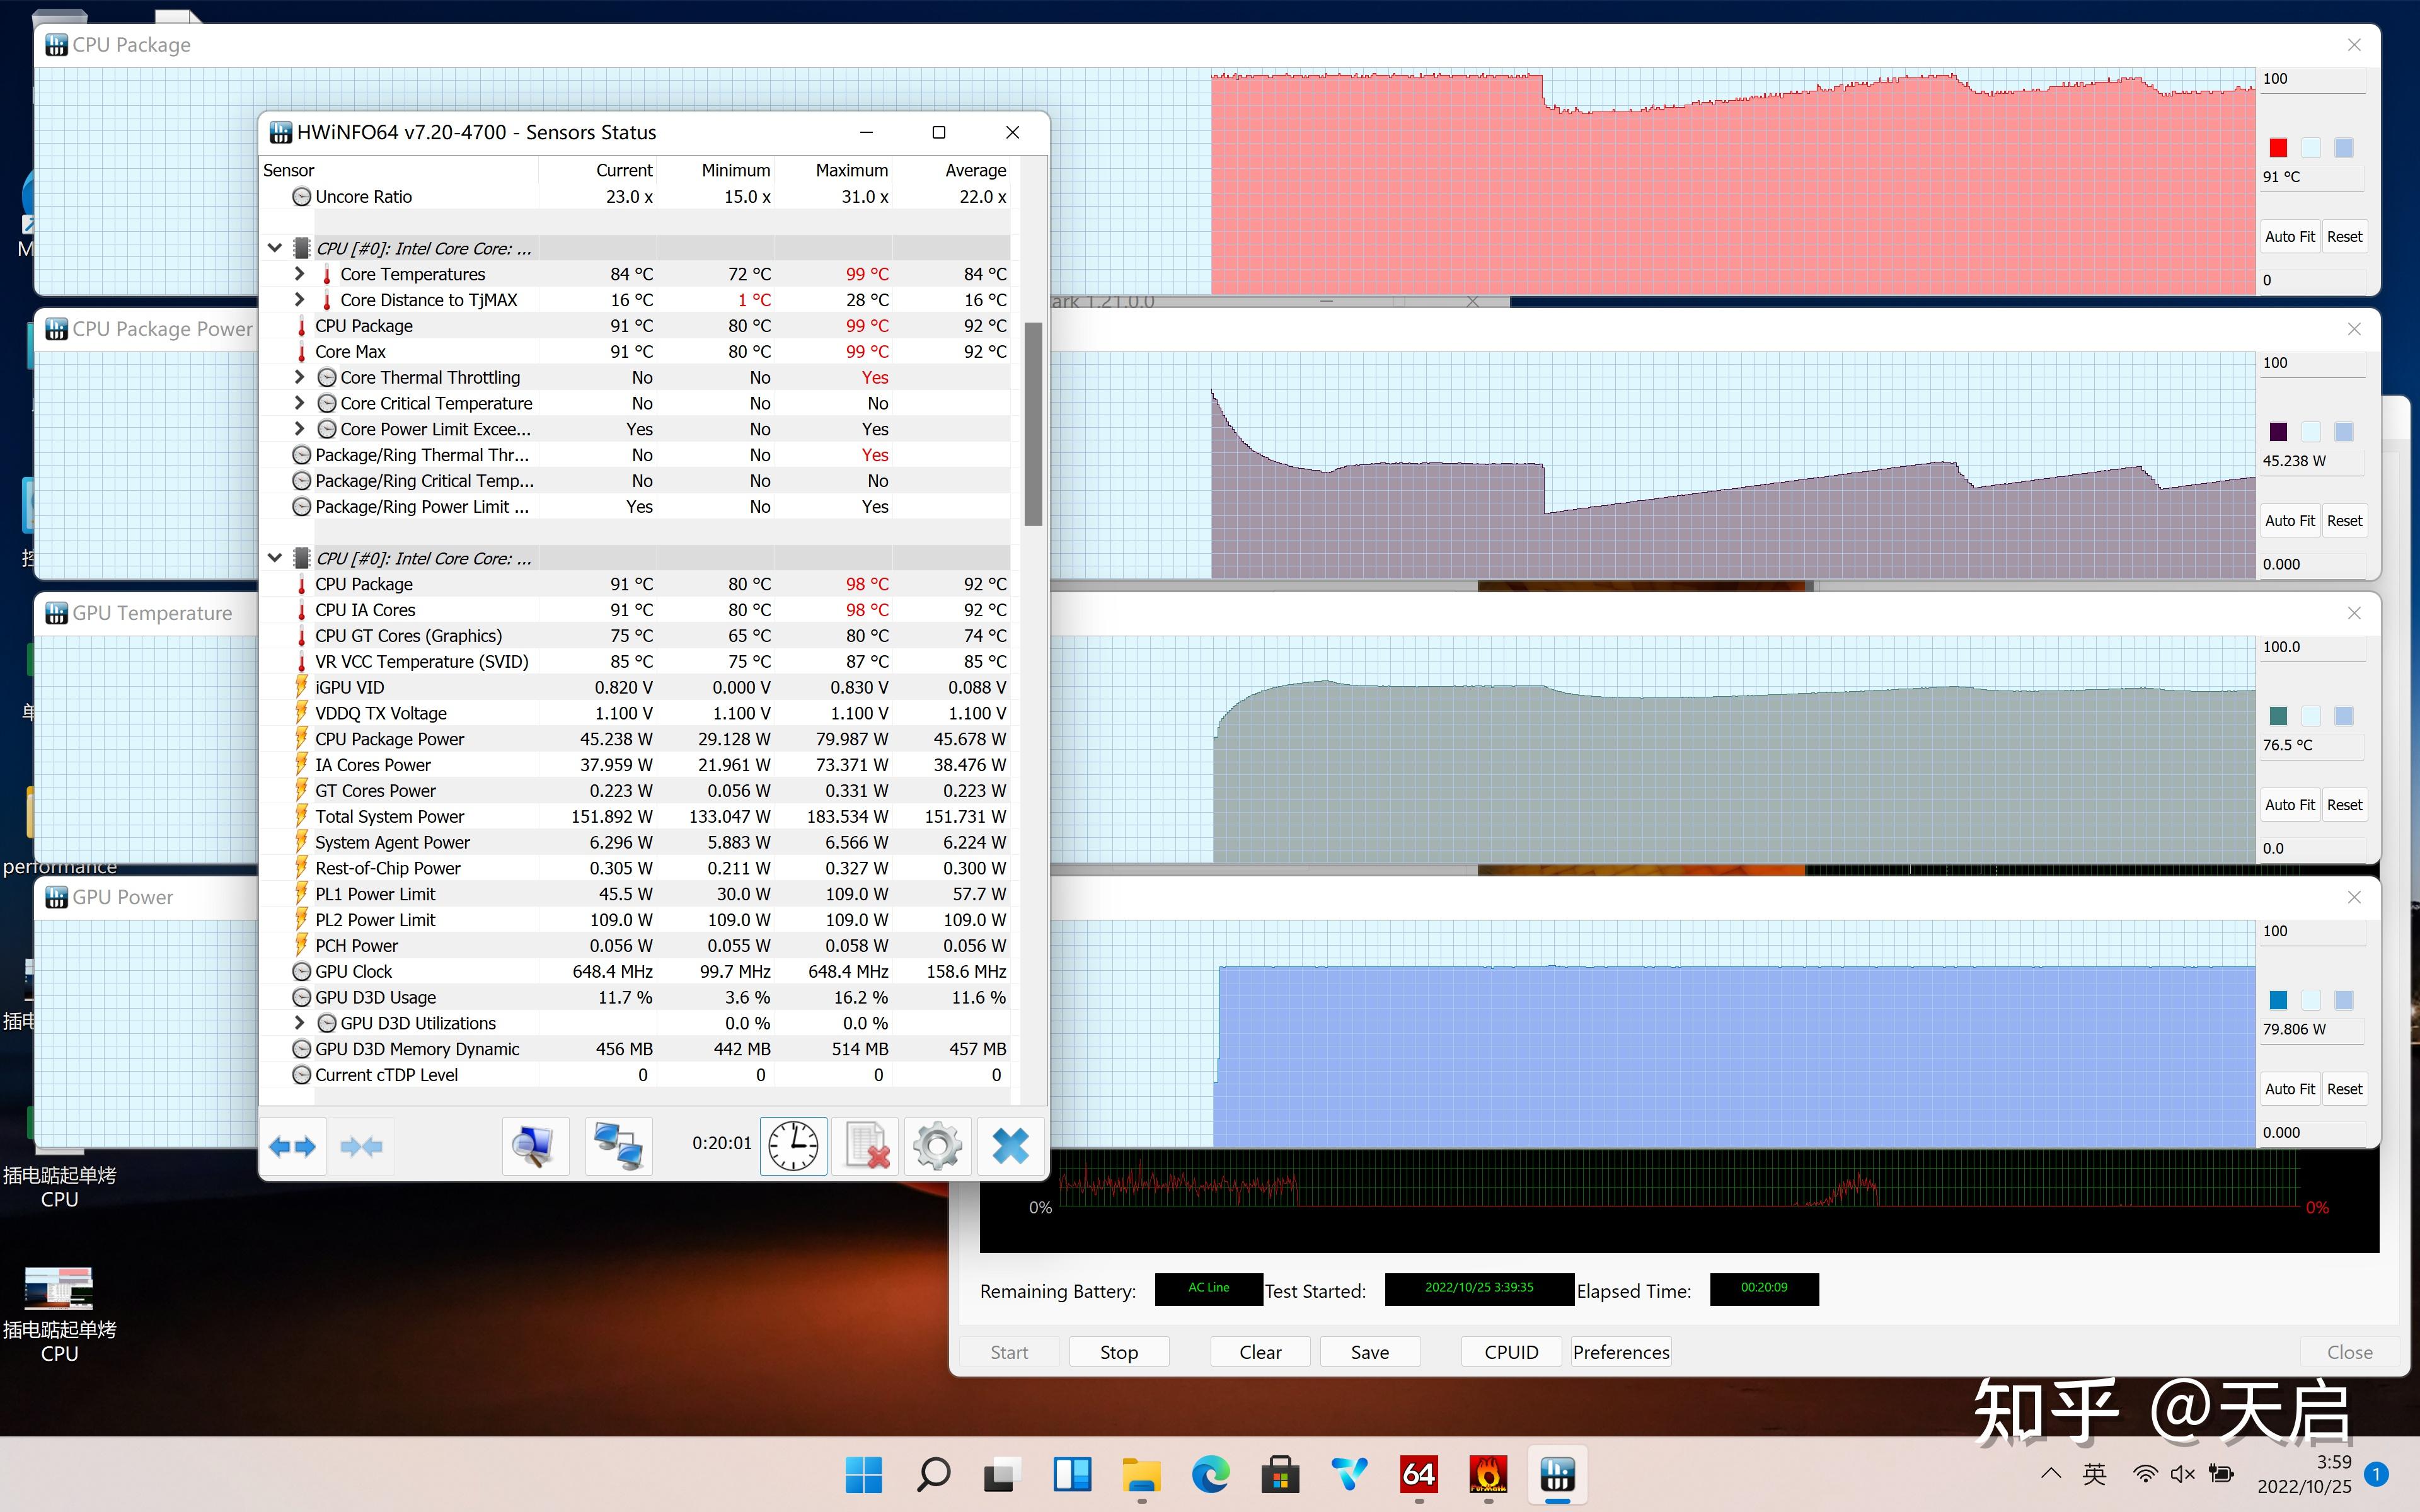2420x1512 pixels.
Task: Click Auto Fit in GPU Power graph
Action: (x=2290, y=1089)
